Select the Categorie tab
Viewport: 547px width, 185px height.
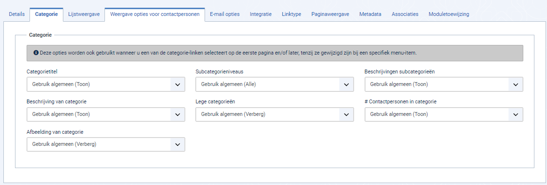point(46,14)
